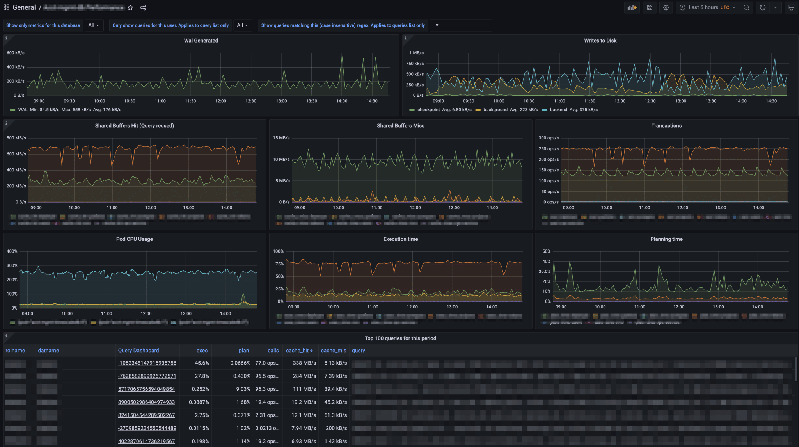Open query dashboard link -1052348147915935756
This screenshot has height=447, width=799.
pos(147,363)
